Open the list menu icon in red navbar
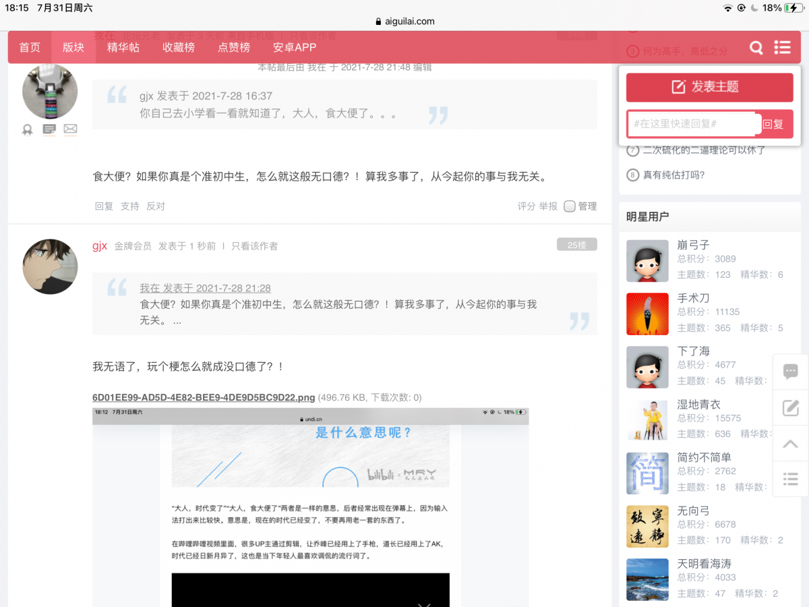The height and width of the screenshot is (607, 809). (x=782, y=47)
